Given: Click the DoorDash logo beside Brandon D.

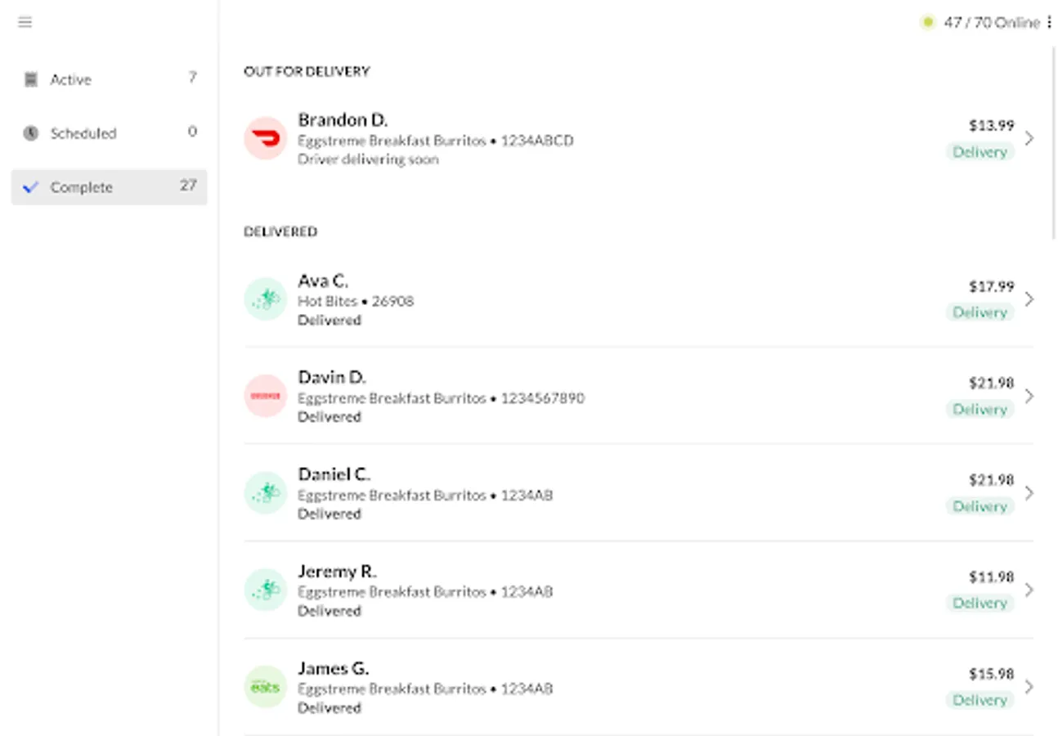Looking at the screenshot, I should 265,138.
